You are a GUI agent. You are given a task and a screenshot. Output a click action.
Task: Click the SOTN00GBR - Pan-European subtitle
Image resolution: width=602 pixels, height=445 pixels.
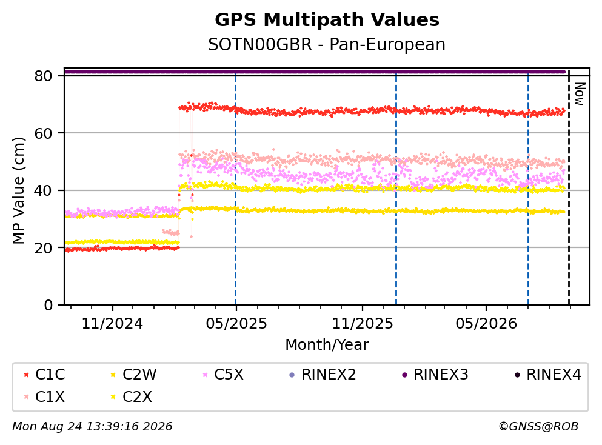(327, 44)
